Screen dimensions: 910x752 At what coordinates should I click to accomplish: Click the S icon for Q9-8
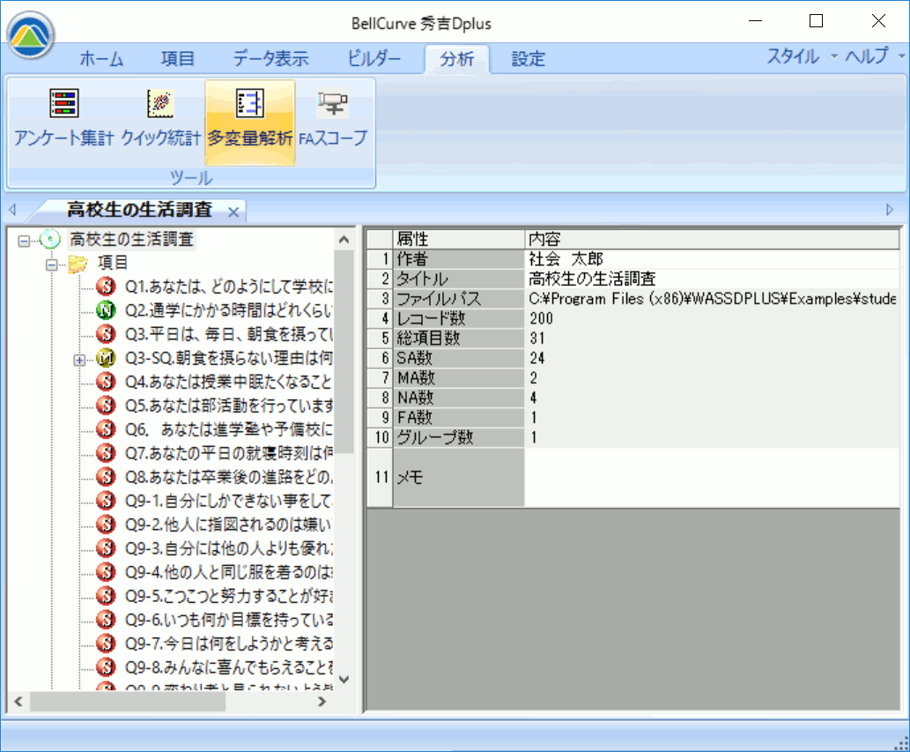(106, 667)
